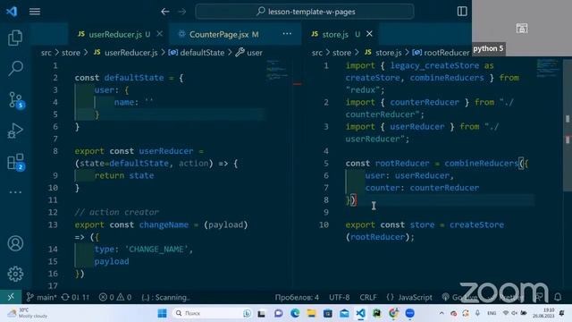Image resolution: width=572 pixels, height=322 pixels.
Task: Click 'CHANGE_NAME' string on line 14
Action: (x=157, y=250)
